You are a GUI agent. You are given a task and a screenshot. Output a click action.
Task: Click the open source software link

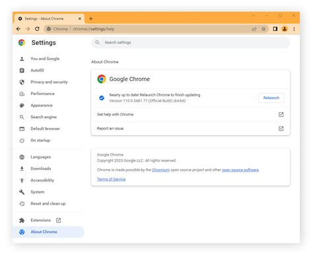pyautogui.click(x=240, y=170)
